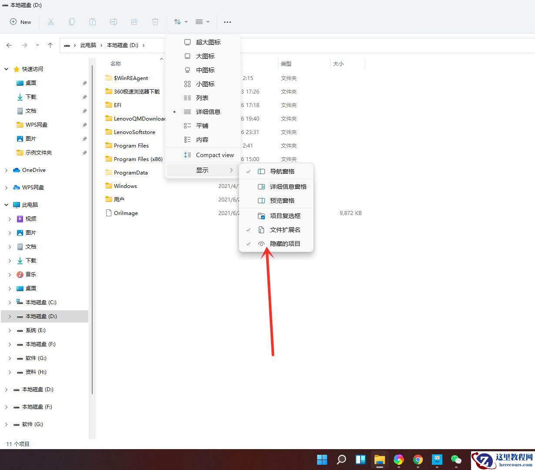Enable 项目复选框 item checkboxes

coord(283,215)
